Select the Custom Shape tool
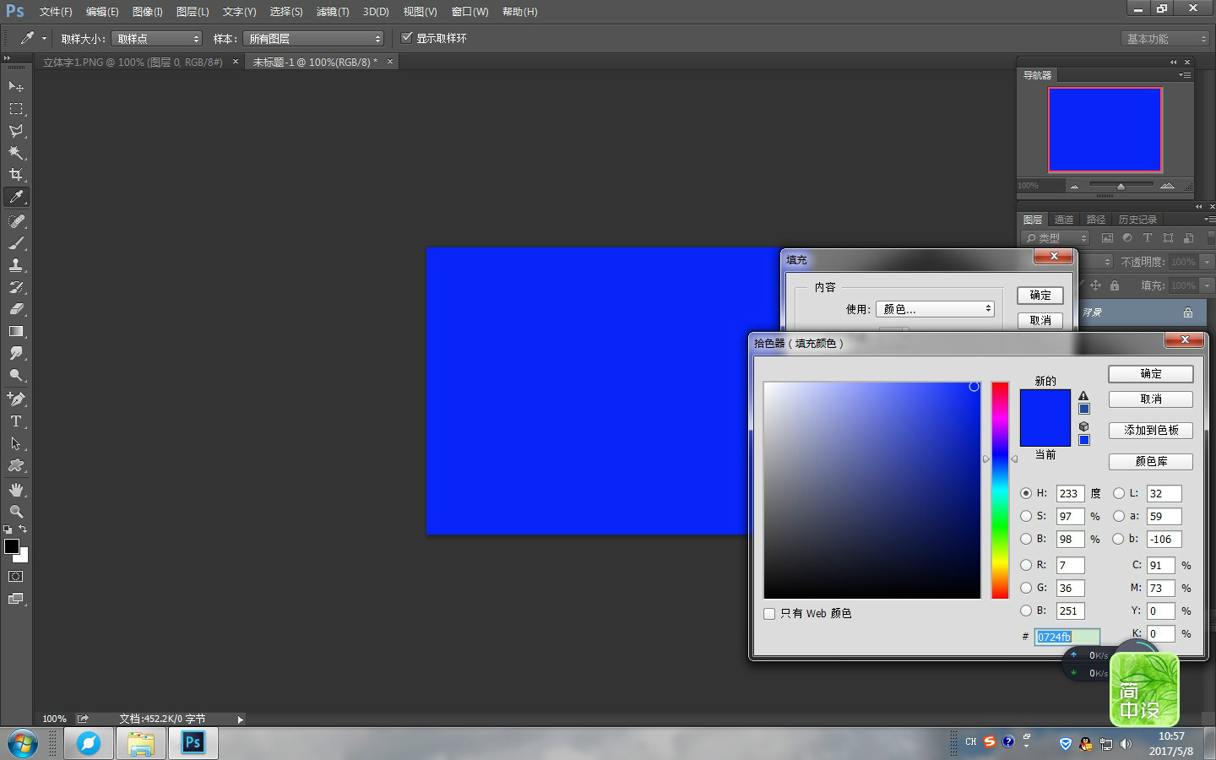The width and height of the screenshot is (1216, 760). tap(16, 465)
